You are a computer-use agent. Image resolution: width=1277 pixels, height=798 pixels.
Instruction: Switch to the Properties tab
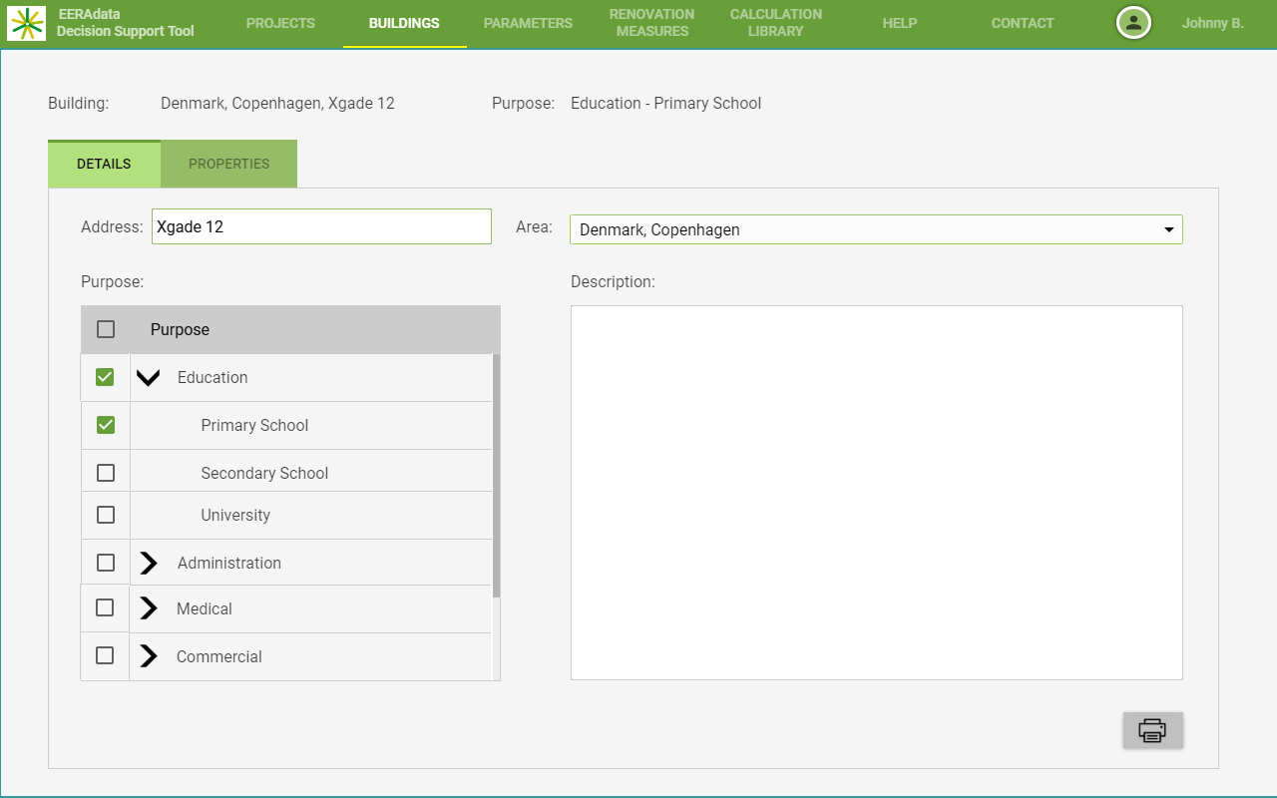(x=228, y=164)
